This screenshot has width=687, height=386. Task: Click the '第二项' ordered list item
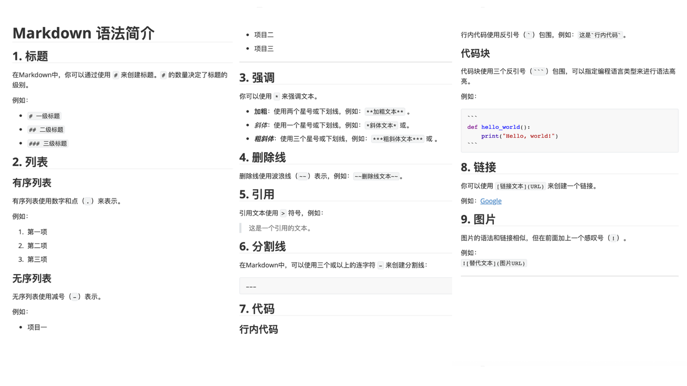pos(37,246)
